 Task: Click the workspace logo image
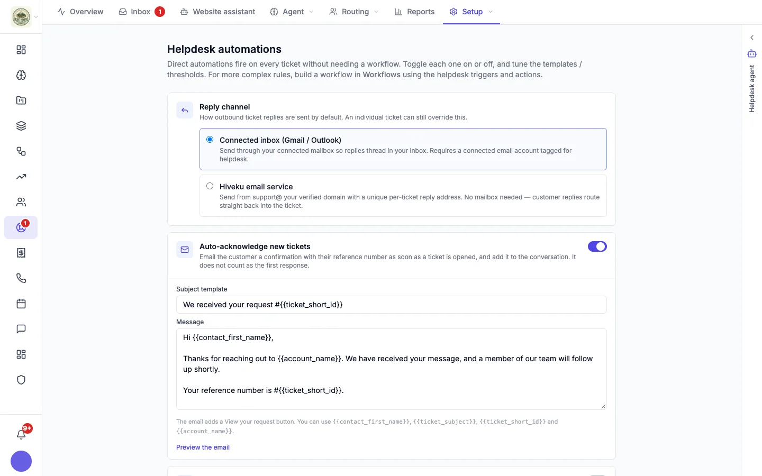coord(21,17)
